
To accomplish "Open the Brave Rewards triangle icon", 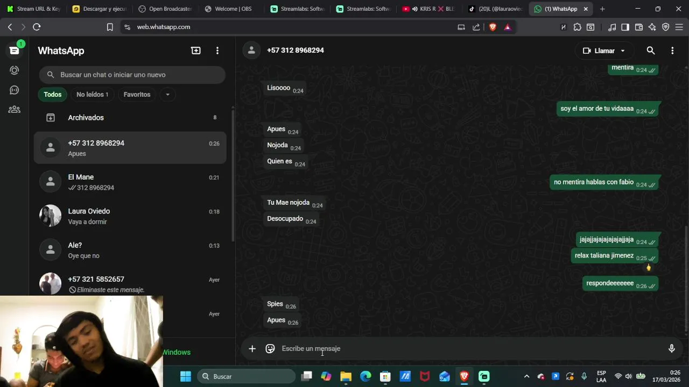I will (x=507, y=27).
